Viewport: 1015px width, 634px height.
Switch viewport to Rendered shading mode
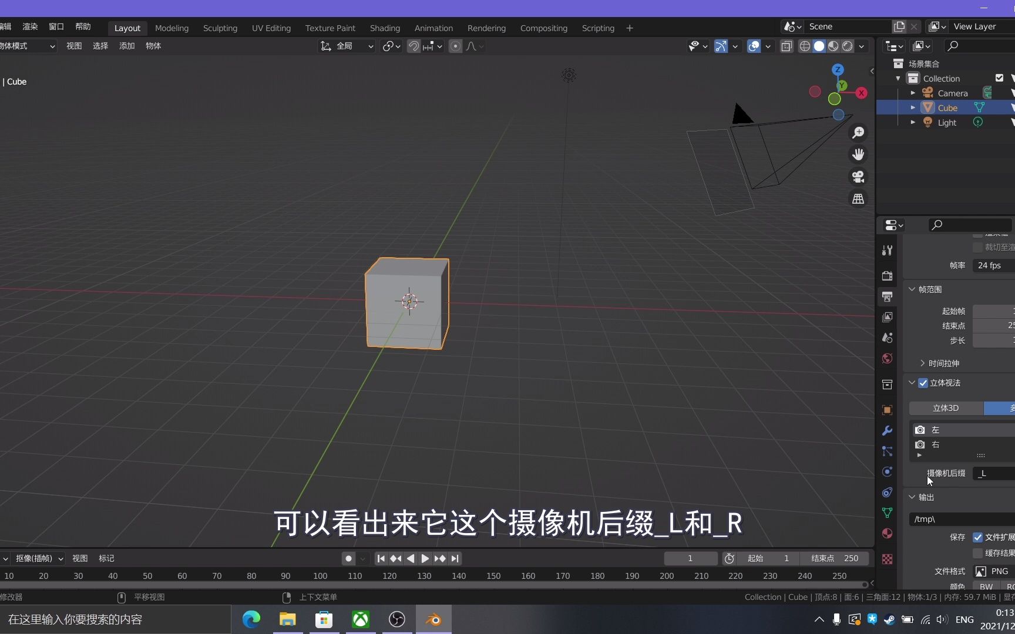point(848,46)
